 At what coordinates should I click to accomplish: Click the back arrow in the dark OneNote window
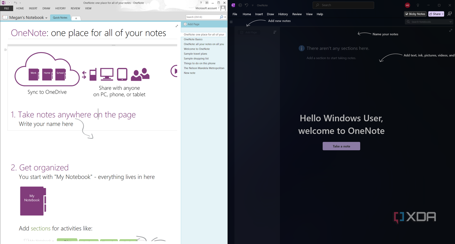(x=240, y=5)
